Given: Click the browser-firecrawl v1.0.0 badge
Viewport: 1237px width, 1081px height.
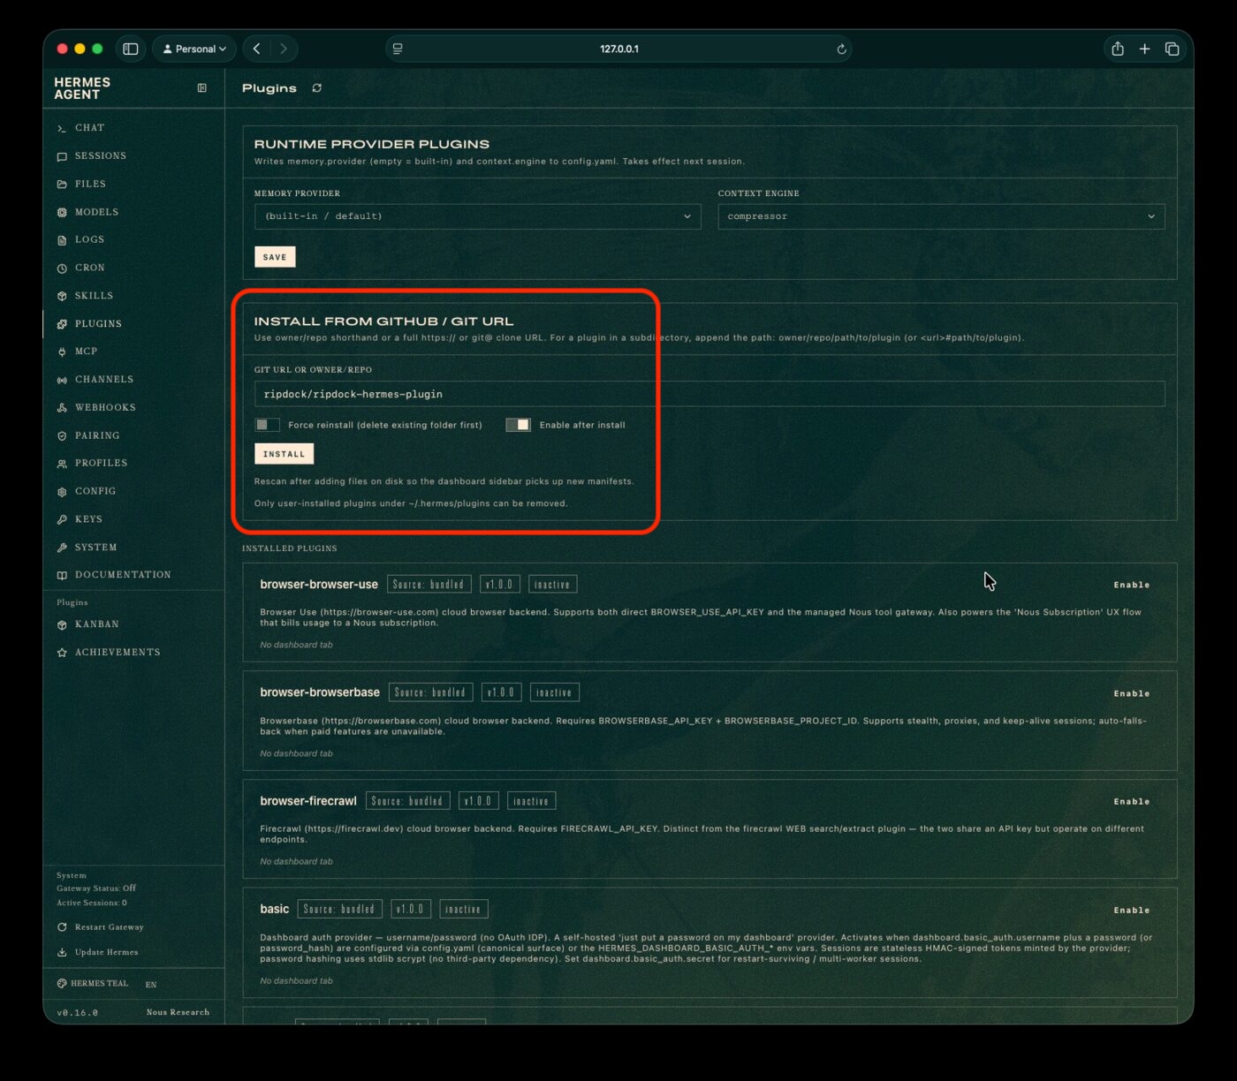Looking at the screenshot, I should coord(478,802).
